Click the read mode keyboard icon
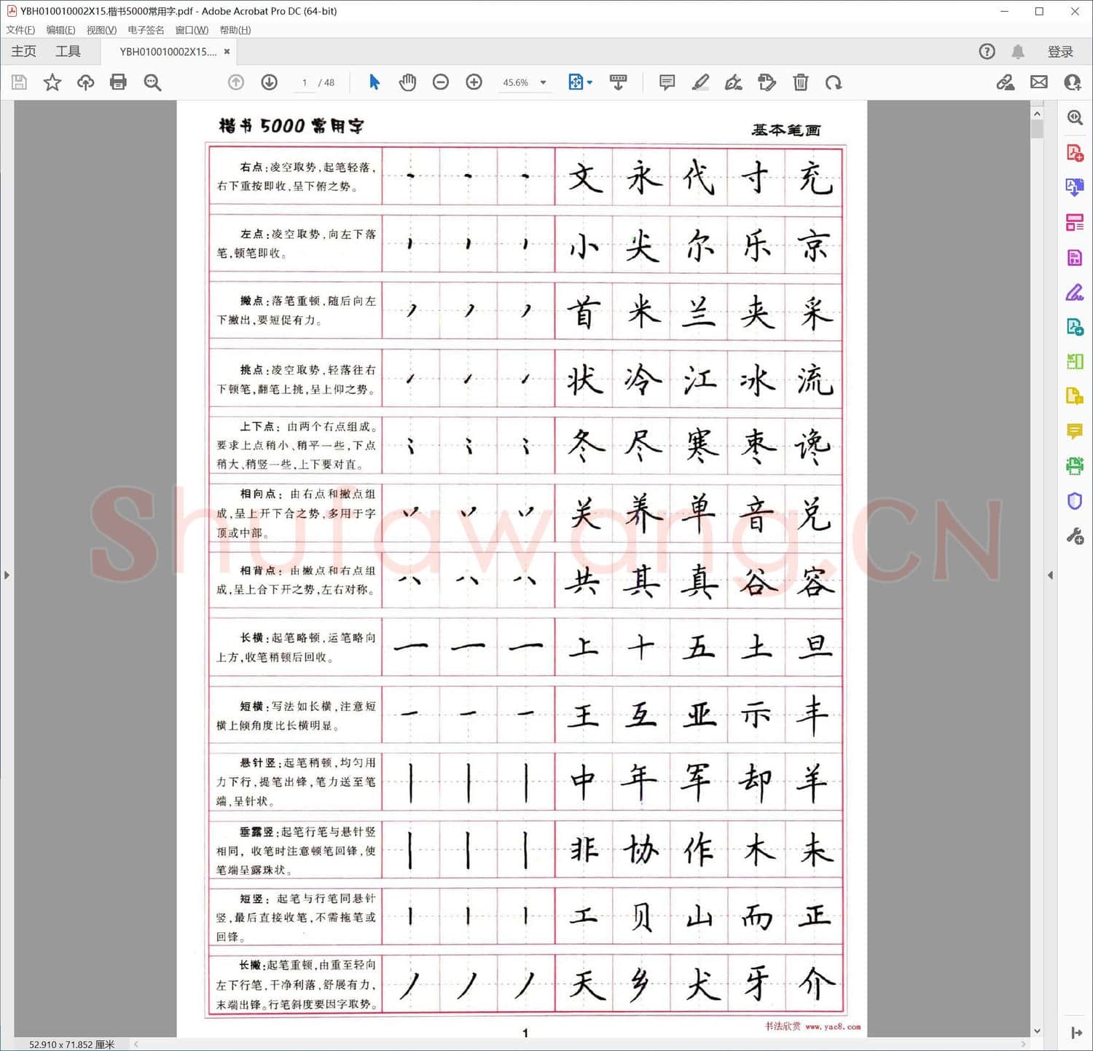The image size is (1093, 1051). point(619,82)
